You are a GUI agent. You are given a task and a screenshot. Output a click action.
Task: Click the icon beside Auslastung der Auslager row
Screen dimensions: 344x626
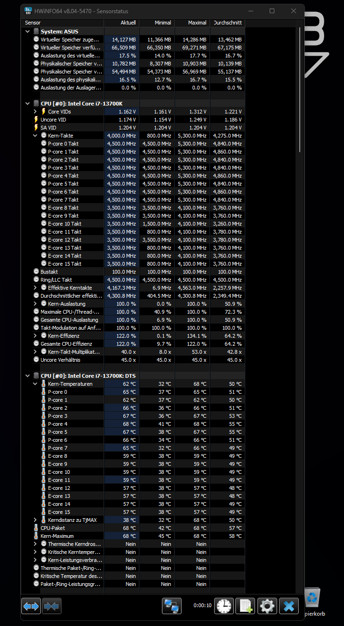pos(36,88)
